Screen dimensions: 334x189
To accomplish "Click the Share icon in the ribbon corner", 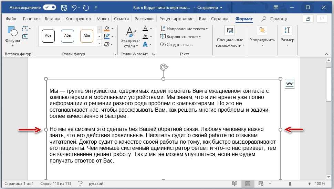I will point(308,19).
